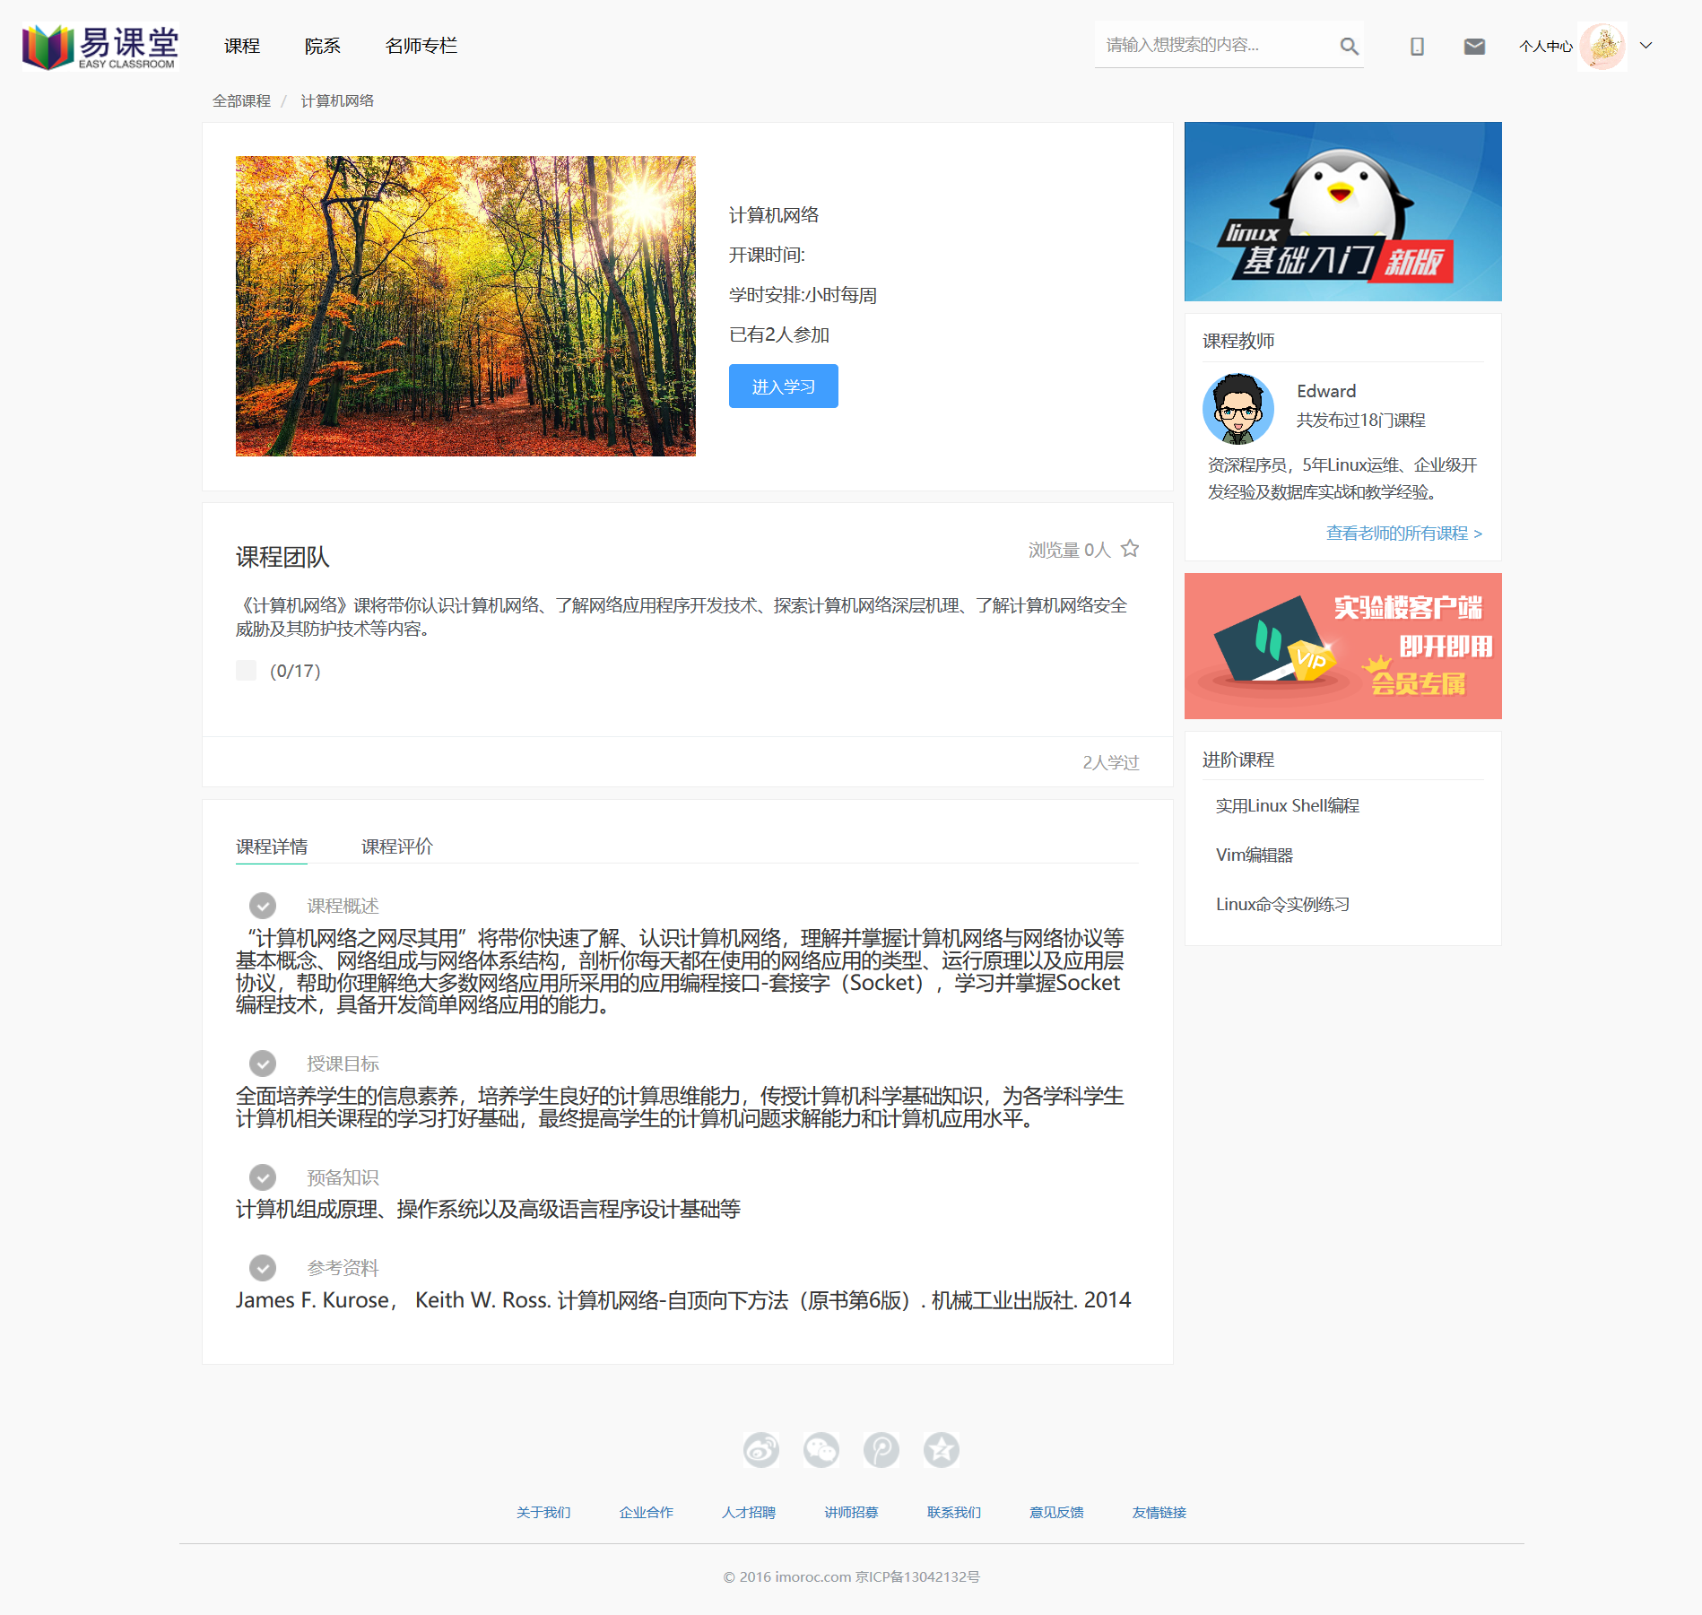Click the search magnifier icon
The width and height of the screenshot is (1702, 1615).
pos(1349,45)
